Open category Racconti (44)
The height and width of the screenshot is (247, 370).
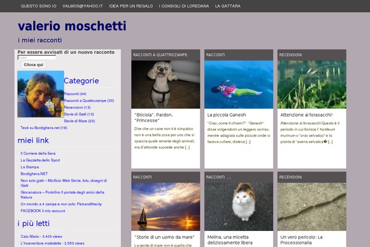pos(75,94)
